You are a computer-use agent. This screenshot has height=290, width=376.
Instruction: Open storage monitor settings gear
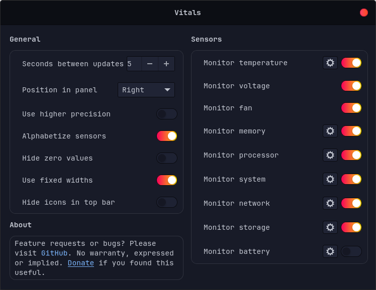click(x=330, y=227)
